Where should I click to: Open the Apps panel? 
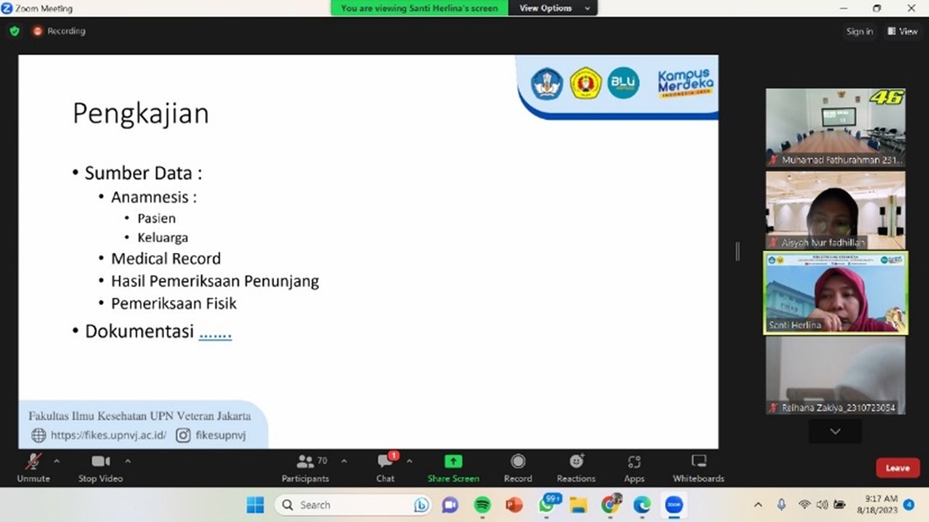[x=634, y=466]
